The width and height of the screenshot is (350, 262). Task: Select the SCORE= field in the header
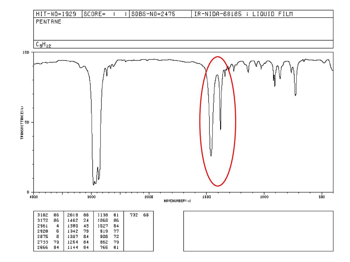[105, 14]
